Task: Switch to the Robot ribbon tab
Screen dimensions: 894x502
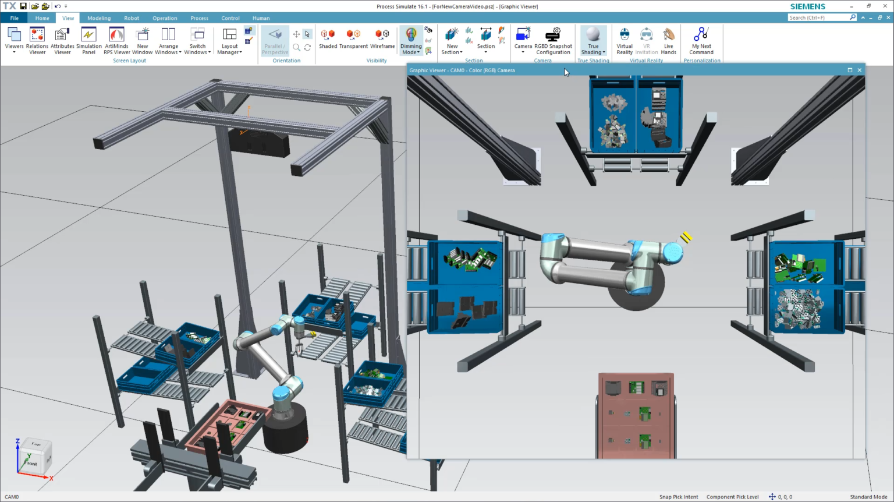Action: (131, 17)
